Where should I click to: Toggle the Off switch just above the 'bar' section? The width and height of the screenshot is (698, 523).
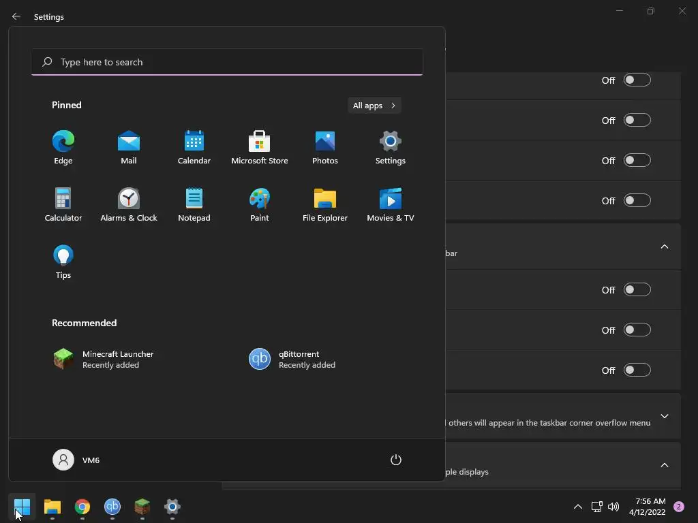637,201
